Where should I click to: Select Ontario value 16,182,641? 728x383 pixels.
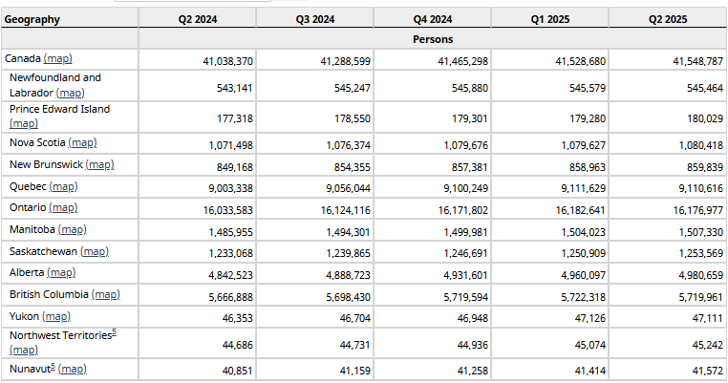[580, 211]
